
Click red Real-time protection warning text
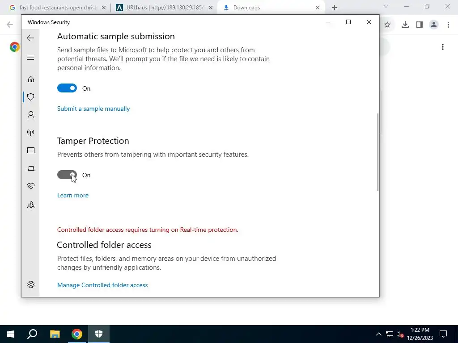tap(148, 230)
